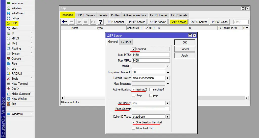259x138 pixels.
Task: Toggle the Enabled checkbox
Action: coord(133,49)
